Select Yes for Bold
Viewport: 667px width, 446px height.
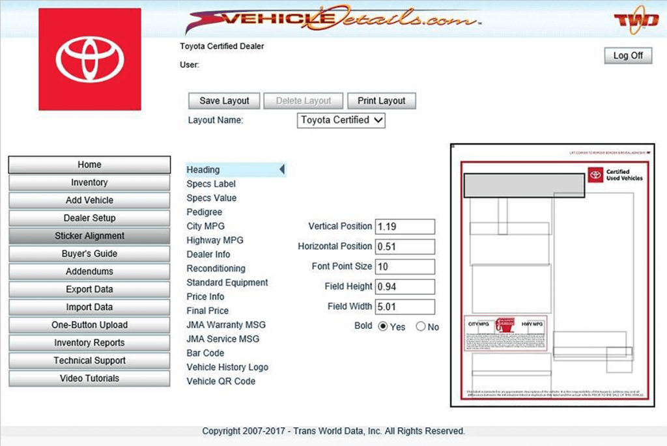pos(382,327)
